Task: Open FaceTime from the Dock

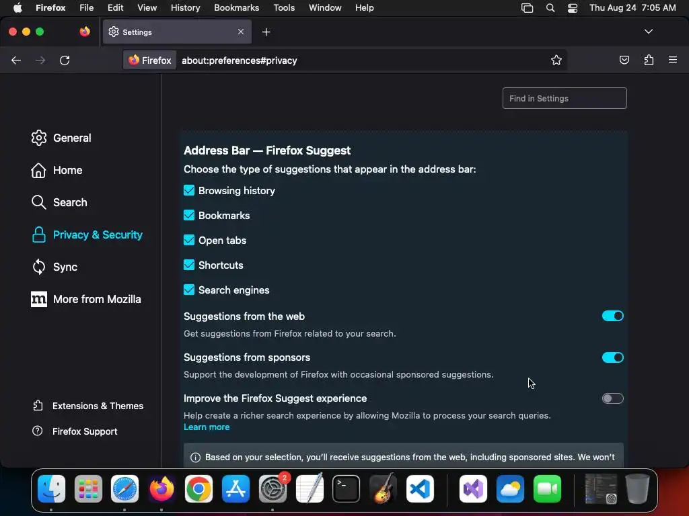Action: [x=547, y=488]
